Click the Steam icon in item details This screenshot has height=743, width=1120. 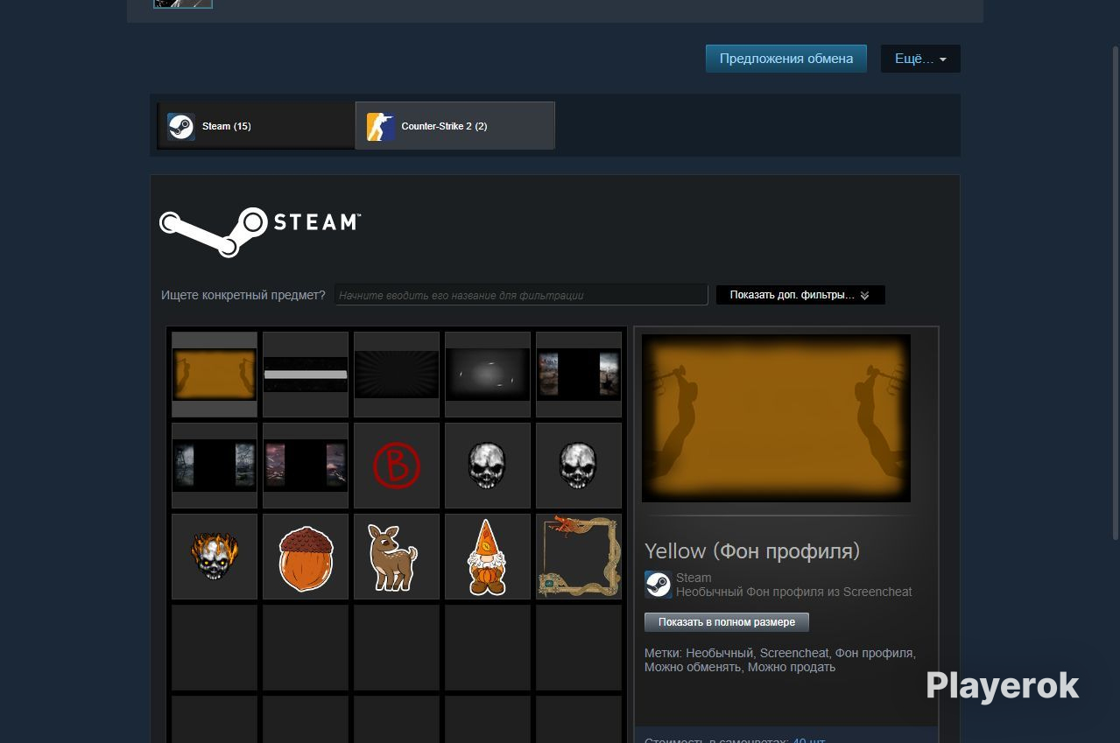tap(658, 585)
